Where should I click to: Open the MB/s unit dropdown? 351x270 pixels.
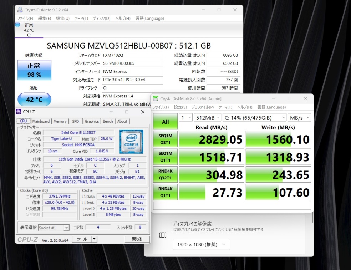coord(299,118)
